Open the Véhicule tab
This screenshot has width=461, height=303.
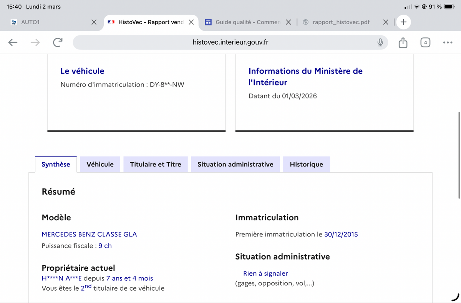pyautogui.click(x=100, y=164)
